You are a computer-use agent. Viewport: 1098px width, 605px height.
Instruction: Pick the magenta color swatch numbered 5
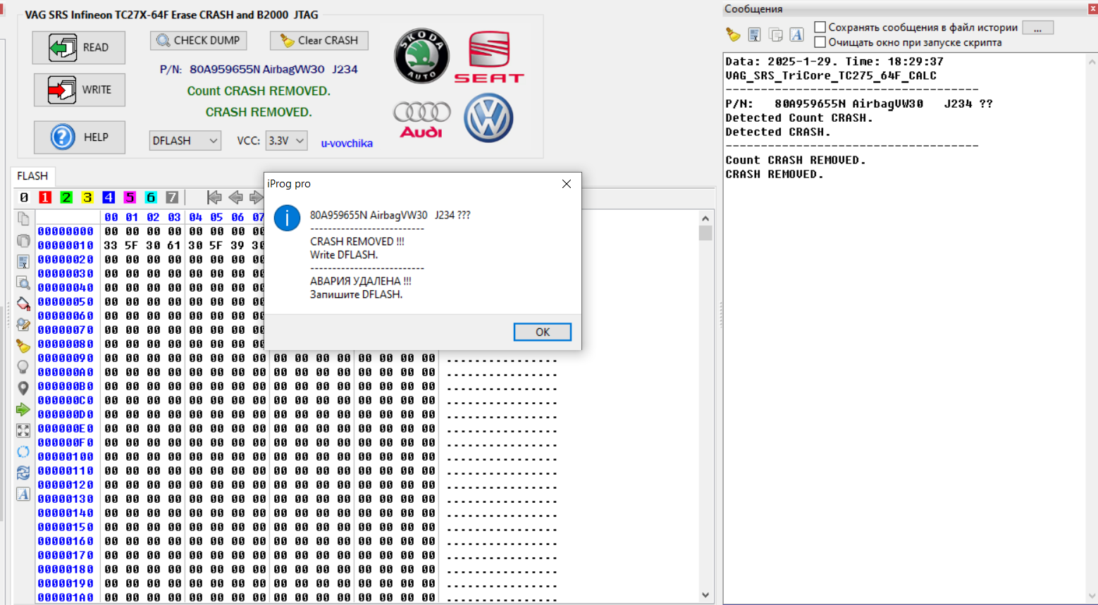tap(130, 197)
